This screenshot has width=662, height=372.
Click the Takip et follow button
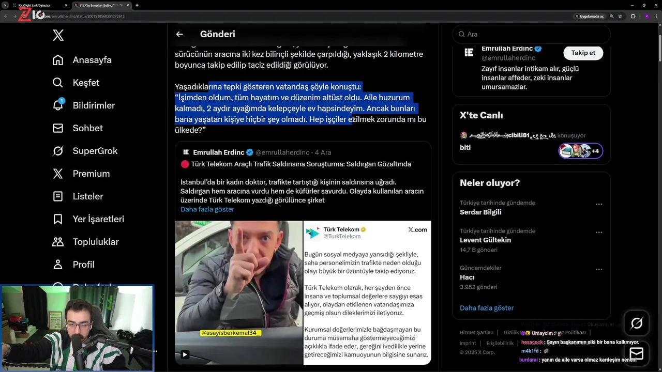pyautogui.click(x=583, y=53)
